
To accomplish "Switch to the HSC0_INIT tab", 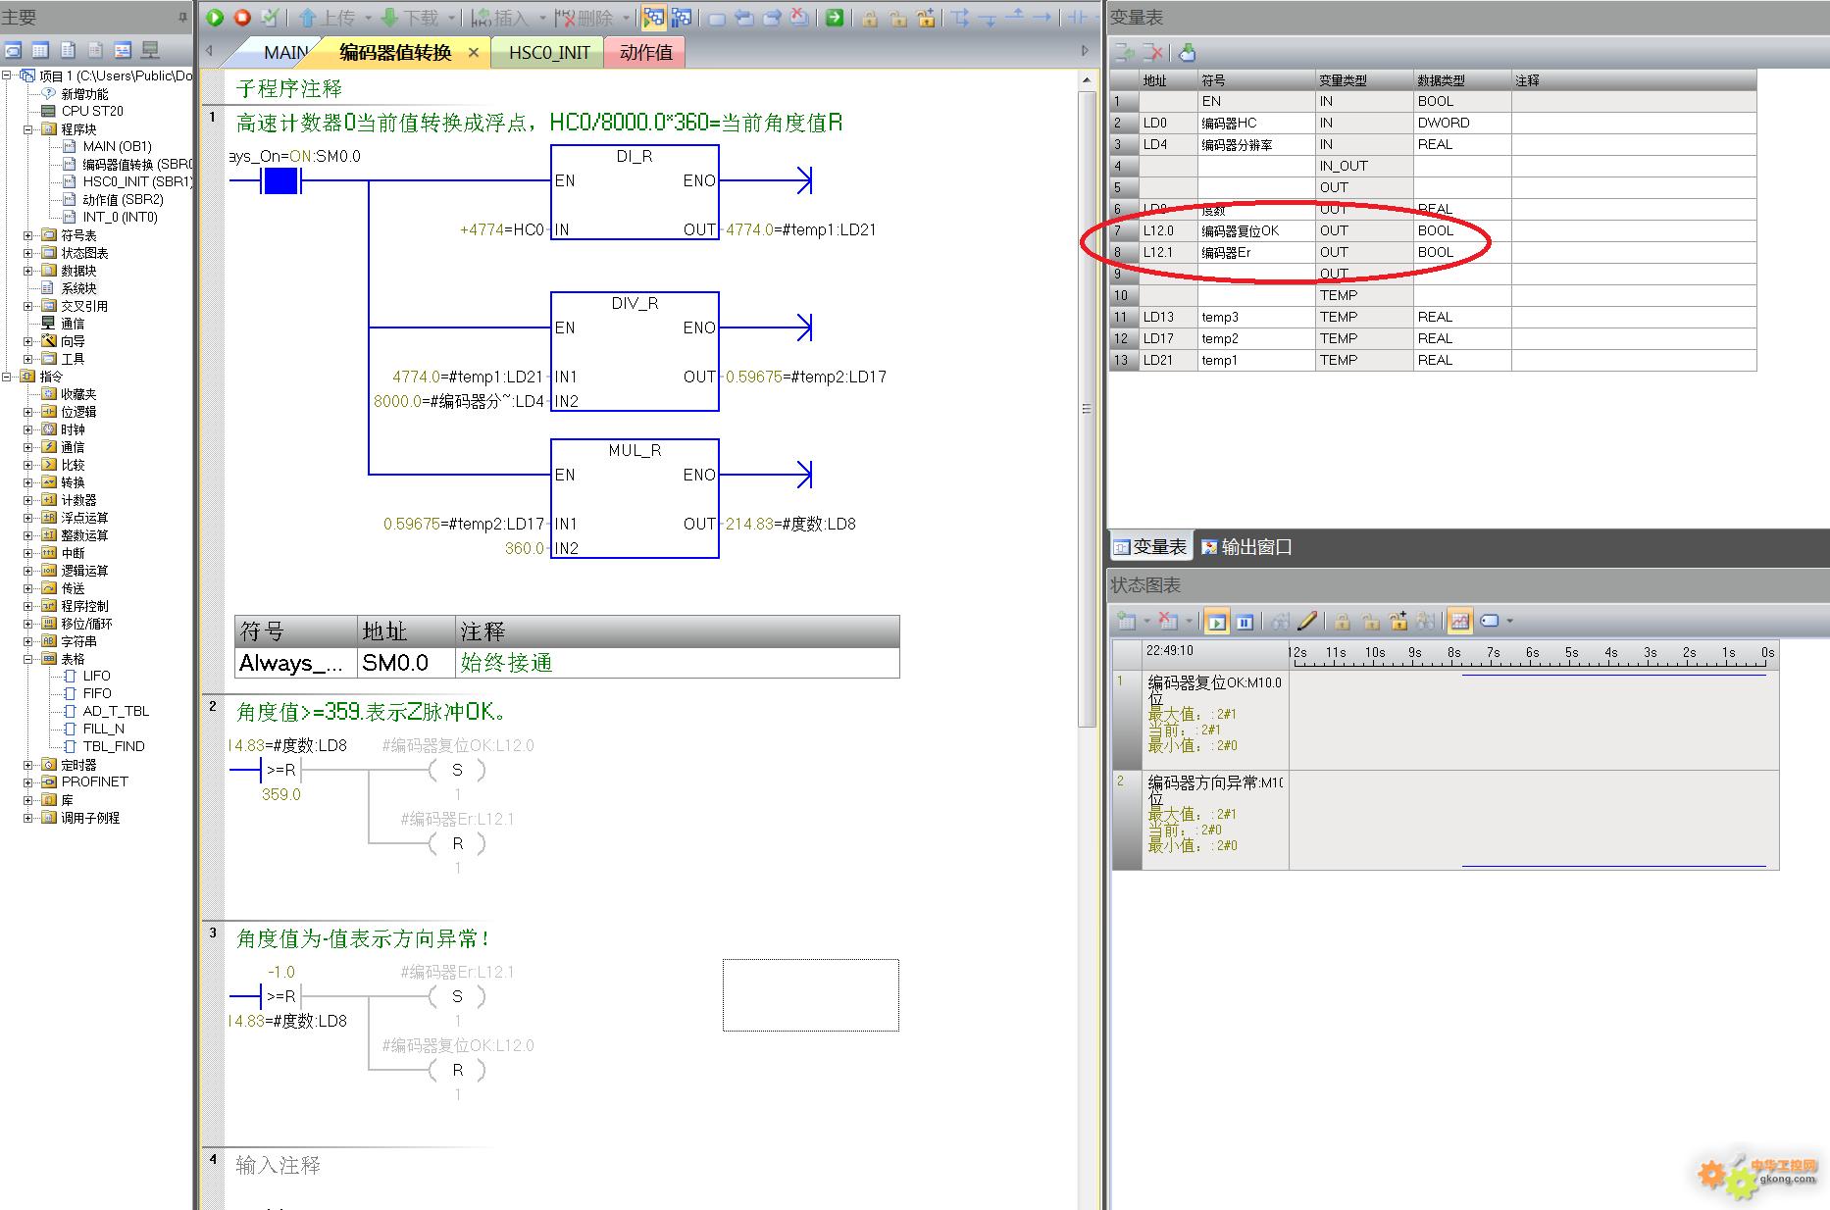I will point(549,53).
